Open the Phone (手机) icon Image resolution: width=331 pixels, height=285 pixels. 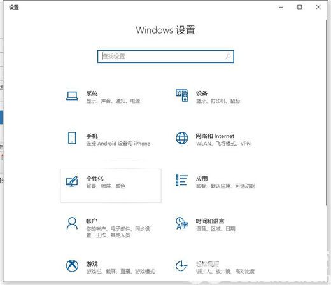tap(72, 138)
